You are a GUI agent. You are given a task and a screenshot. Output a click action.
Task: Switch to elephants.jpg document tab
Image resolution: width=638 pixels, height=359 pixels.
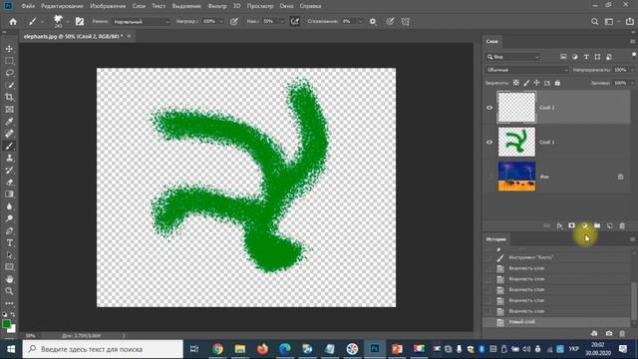pyautogui.click(x=73, y=36)
